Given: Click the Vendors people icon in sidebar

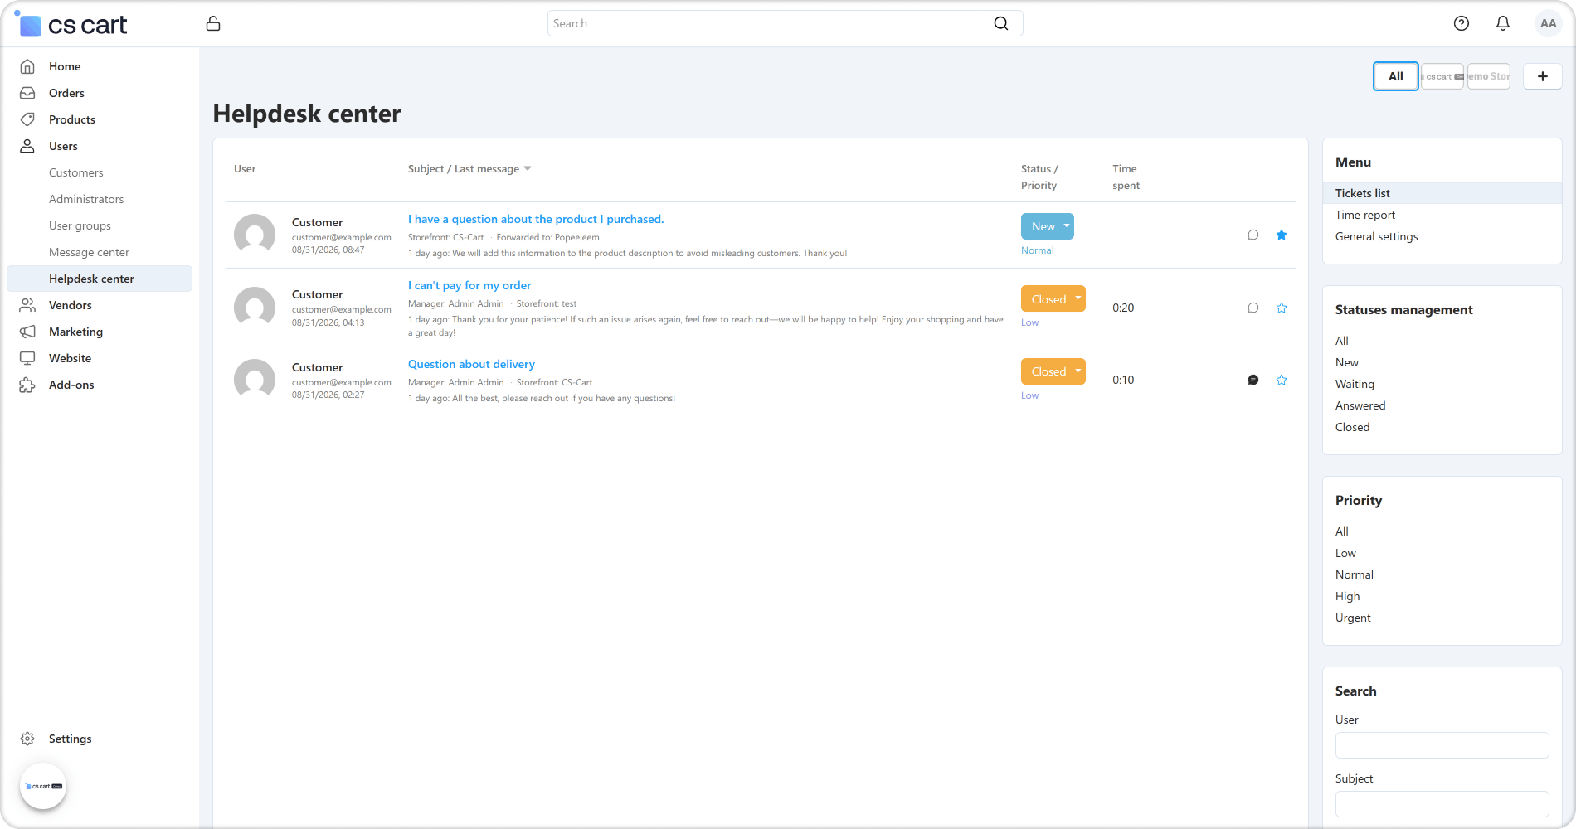Looking at the screenshot, I should point(27,305).
